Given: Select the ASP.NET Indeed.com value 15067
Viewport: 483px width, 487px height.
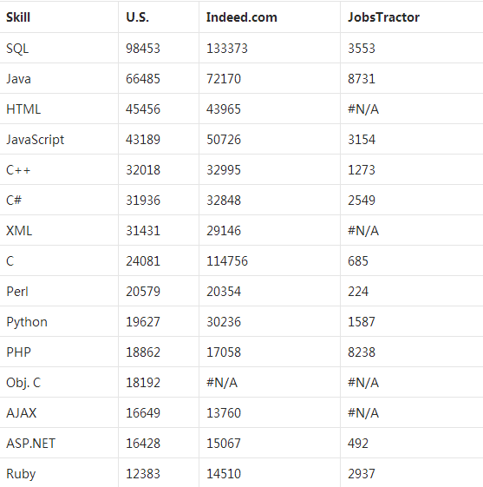Looking at the screenshot, I should 224,444.
